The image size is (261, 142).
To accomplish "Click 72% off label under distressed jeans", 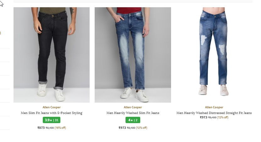I will (x=223, y=117).
